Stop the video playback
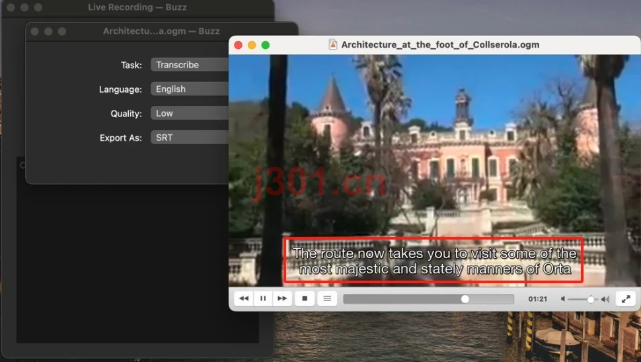 (305, 298)
